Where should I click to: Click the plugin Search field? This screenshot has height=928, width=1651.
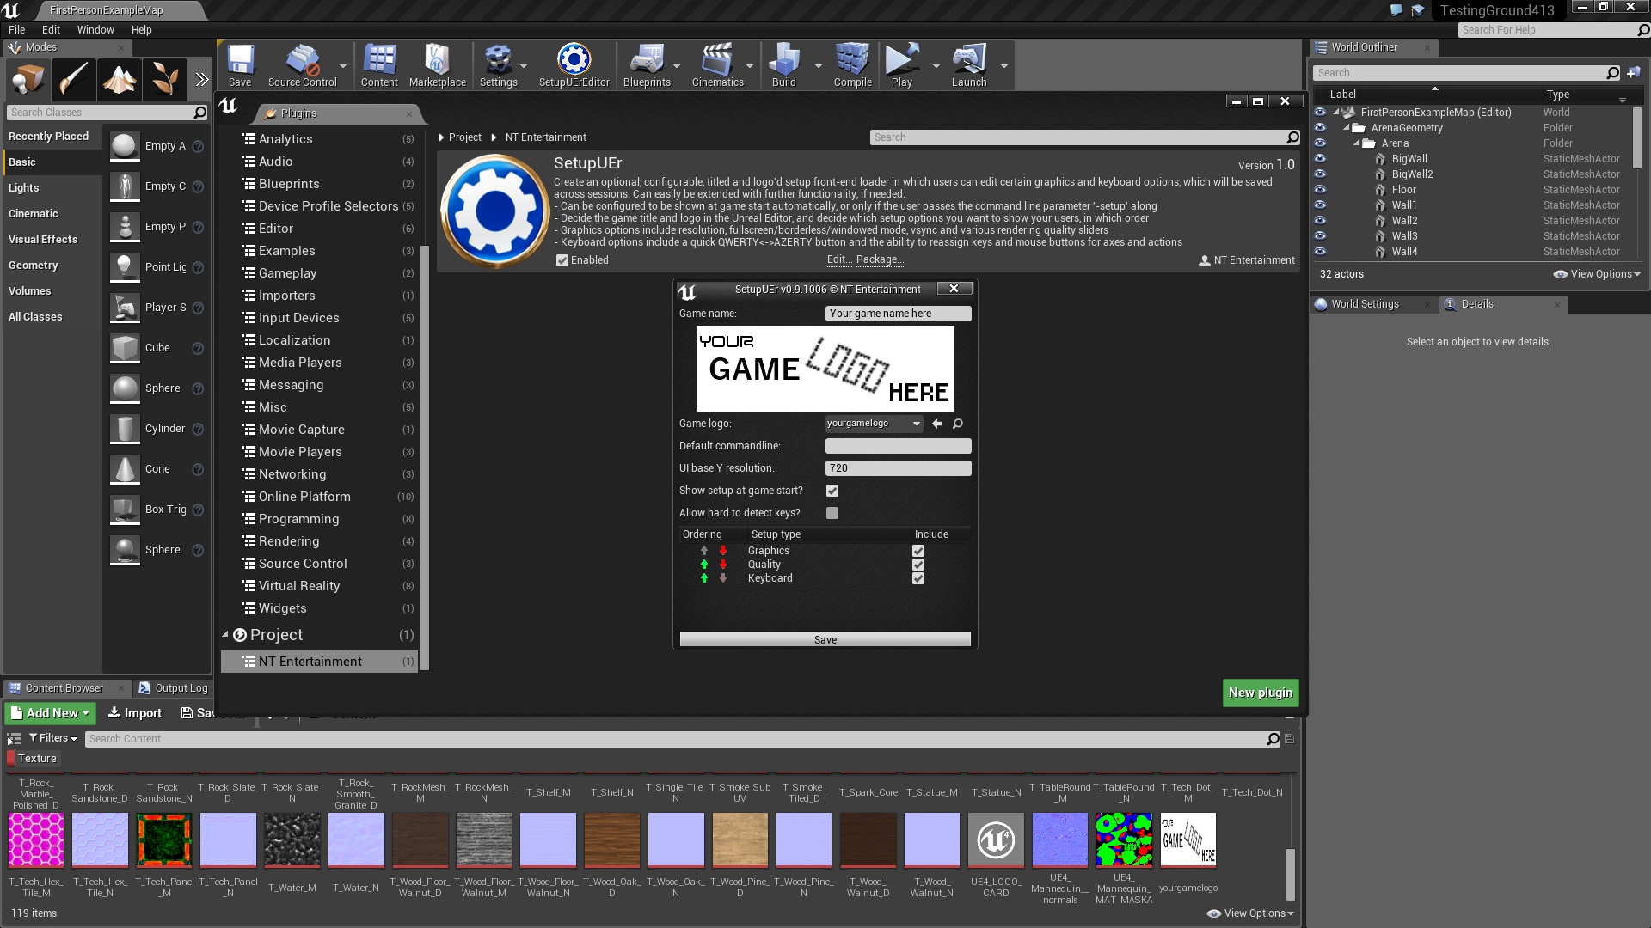(x=1085, y=137)
